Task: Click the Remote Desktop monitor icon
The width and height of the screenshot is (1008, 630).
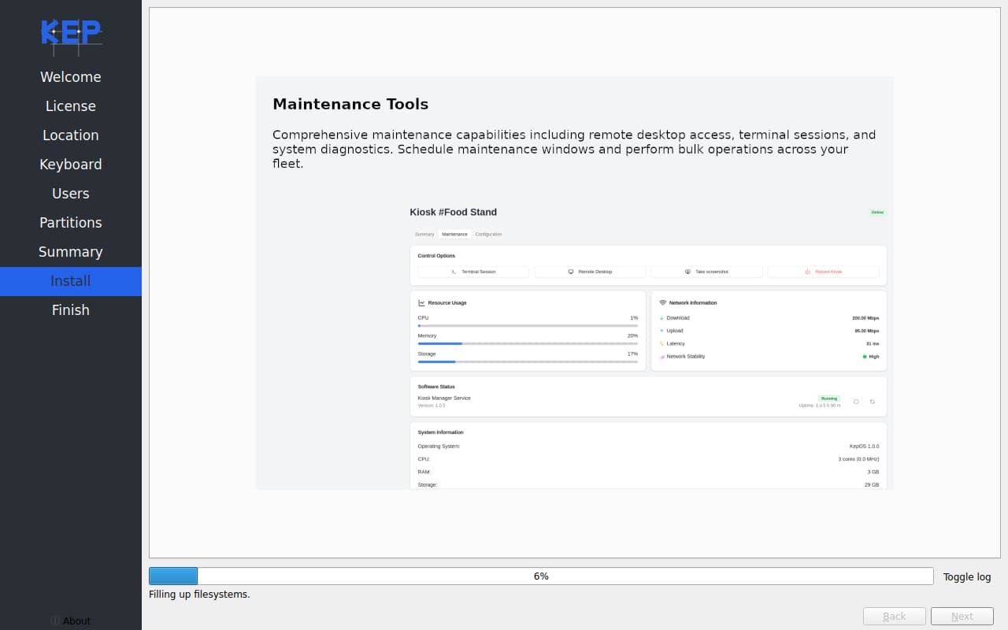Action: [x=571, y=272]
